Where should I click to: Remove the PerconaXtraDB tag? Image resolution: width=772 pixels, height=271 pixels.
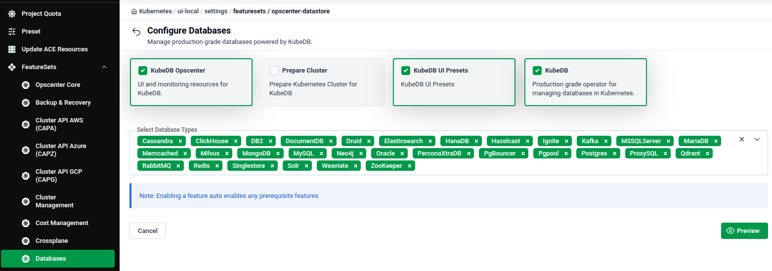click(469, 154)
